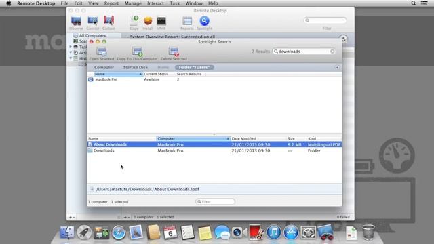Select Folder "/Users" search scope
This screenshot has height=244, width=434.
pyautogui.click(x=195, y=68)
